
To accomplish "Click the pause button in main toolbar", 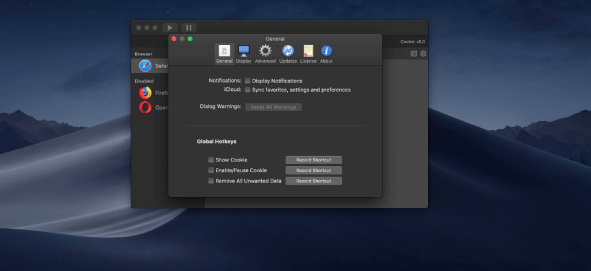I will [189, 28].
